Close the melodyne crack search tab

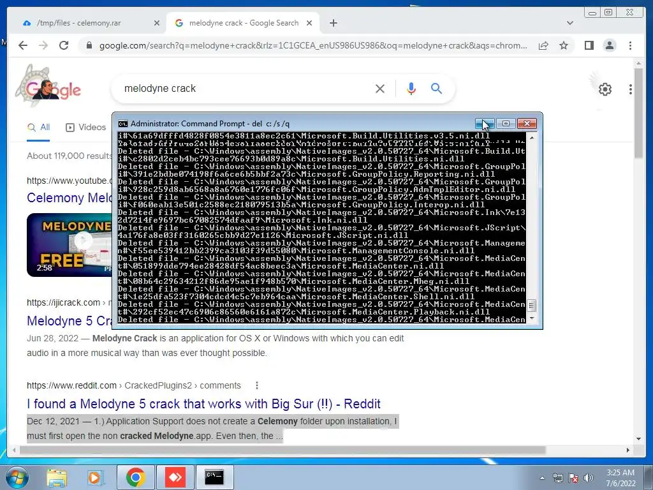(309, 24)
